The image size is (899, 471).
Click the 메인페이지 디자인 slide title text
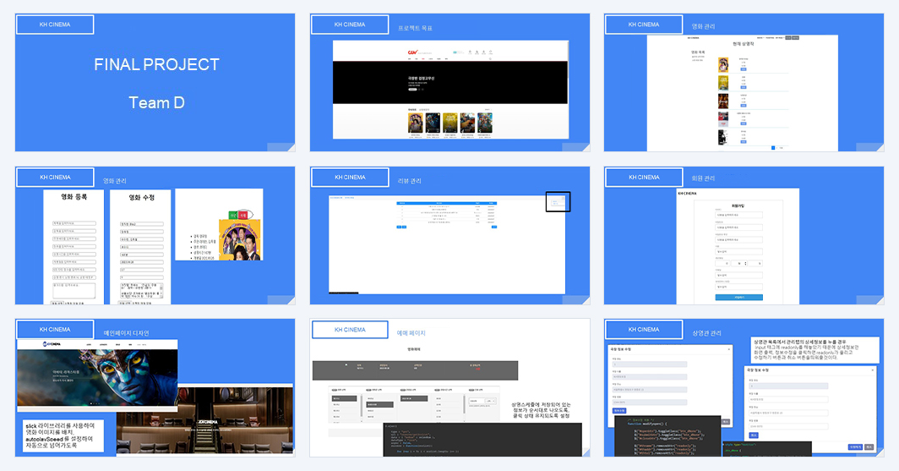click(126, 332)
